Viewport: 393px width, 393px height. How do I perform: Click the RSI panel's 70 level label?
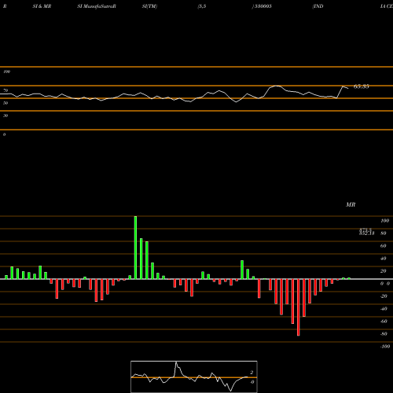[6, 90]
